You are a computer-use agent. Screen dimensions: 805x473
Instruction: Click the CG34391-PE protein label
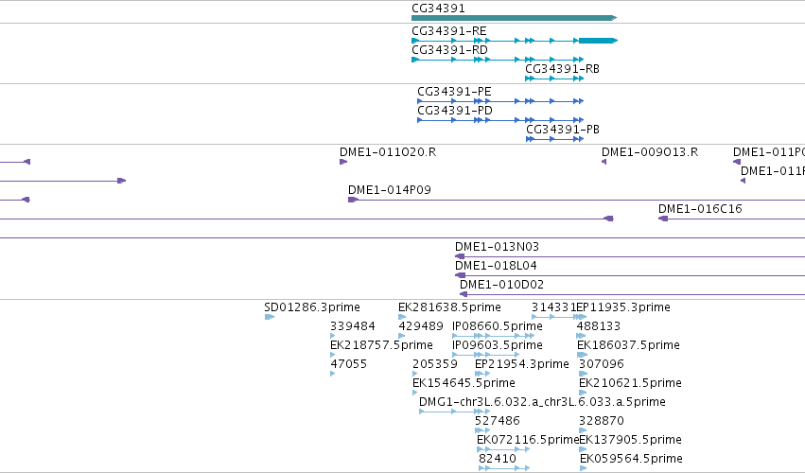454,92
